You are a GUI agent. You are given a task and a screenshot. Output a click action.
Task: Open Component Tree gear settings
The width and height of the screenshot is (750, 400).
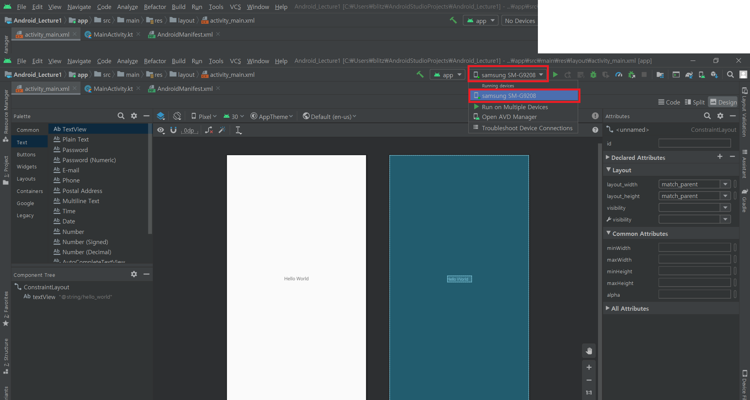pos(134,274)
